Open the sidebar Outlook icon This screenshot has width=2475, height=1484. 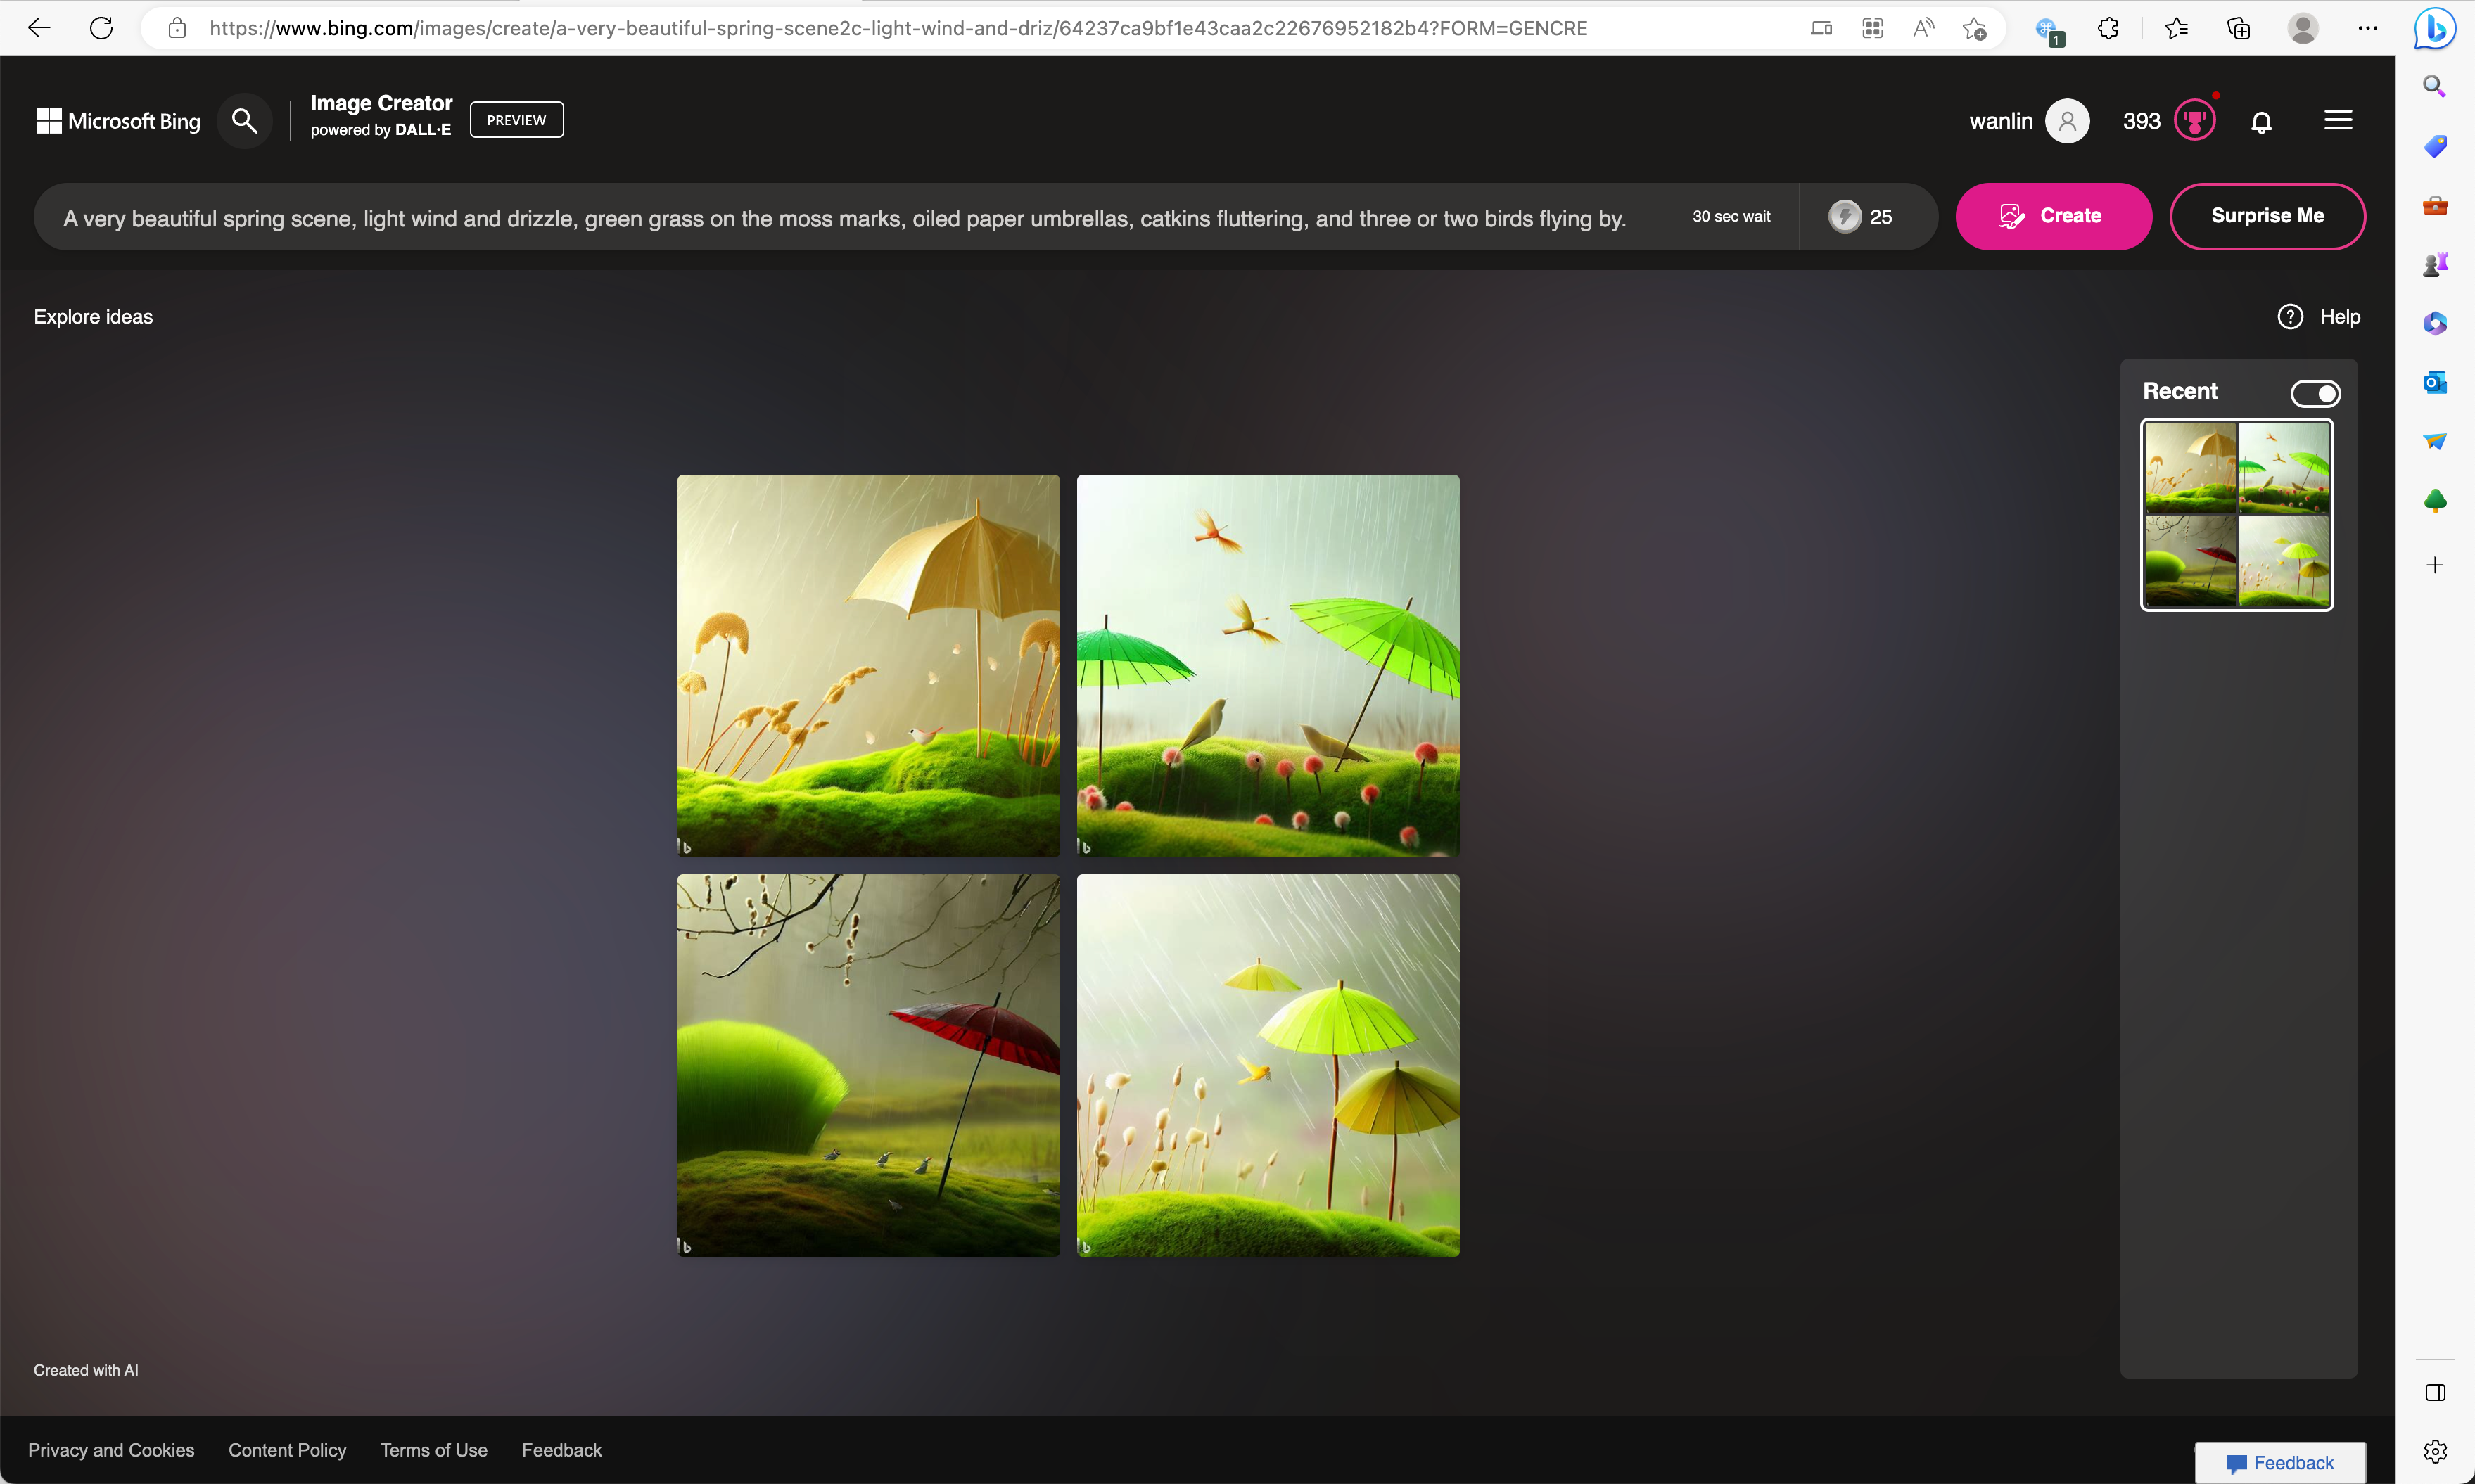point(2434,382)
